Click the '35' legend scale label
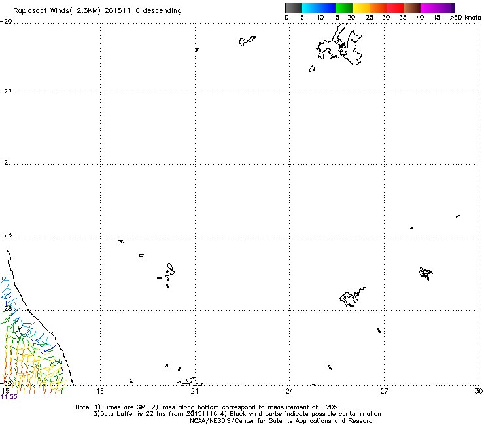The image size is (484, 425). click(402, 18)
